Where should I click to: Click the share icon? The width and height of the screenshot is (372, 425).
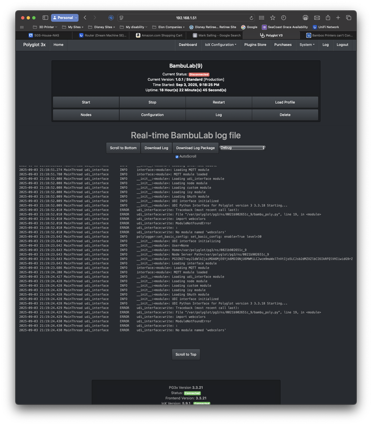pos(328,18)
